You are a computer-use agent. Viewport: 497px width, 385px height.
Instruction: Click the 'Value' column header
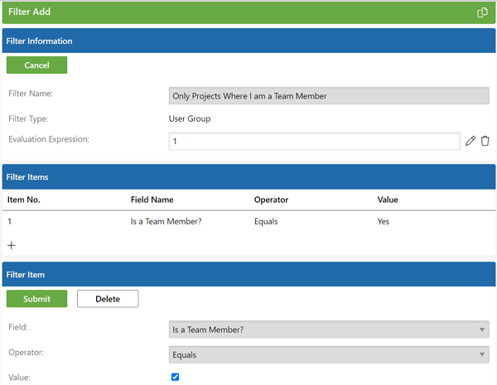(388, 200)
